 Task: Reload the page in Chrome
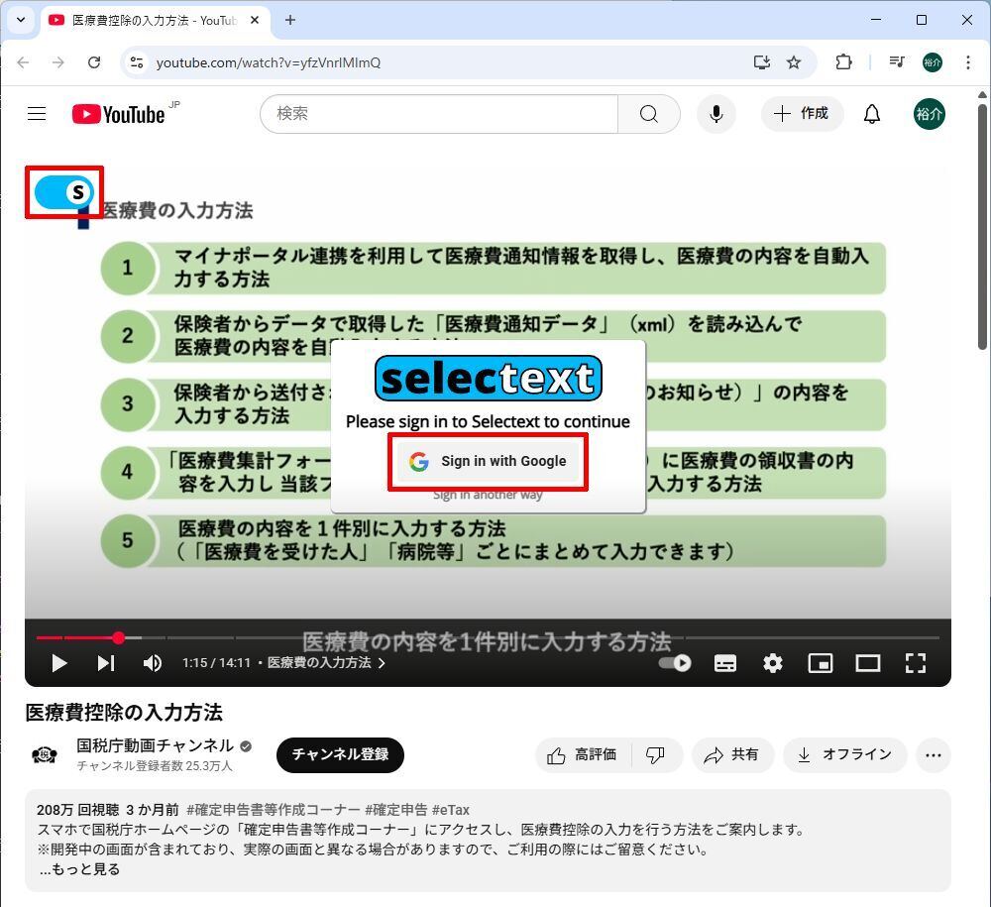94,61
